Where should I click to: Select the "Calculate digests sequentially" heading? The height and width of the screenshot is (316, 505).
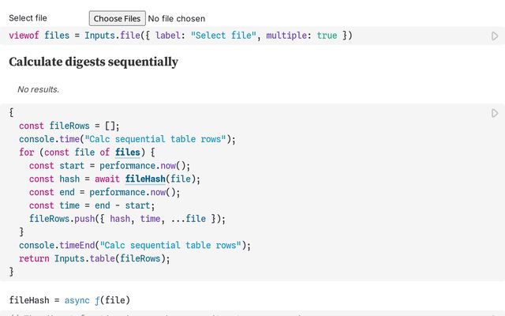[93, 62]
